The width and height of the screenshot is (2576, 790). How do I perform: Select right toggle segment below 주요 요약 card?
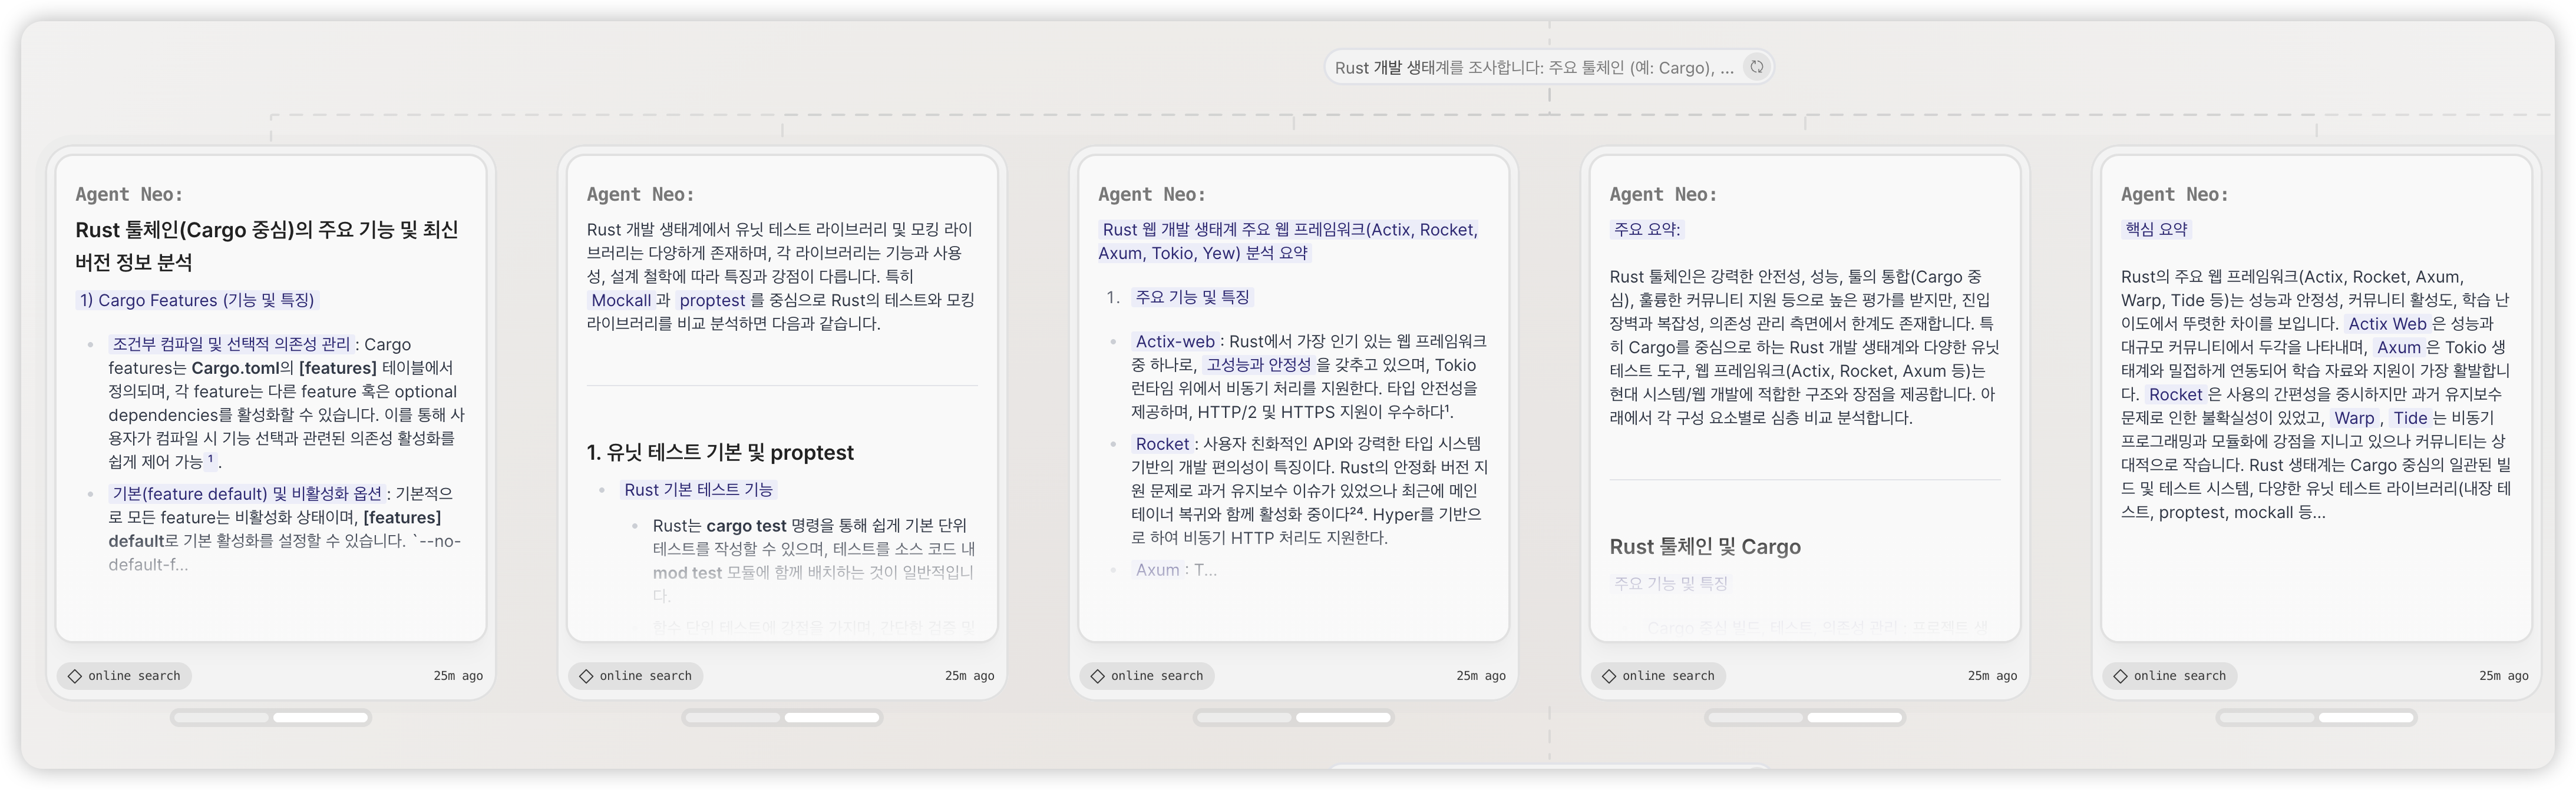pos(1854,717)
